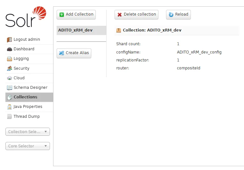Click the 'replicationFactor:' label

[133, 60]
